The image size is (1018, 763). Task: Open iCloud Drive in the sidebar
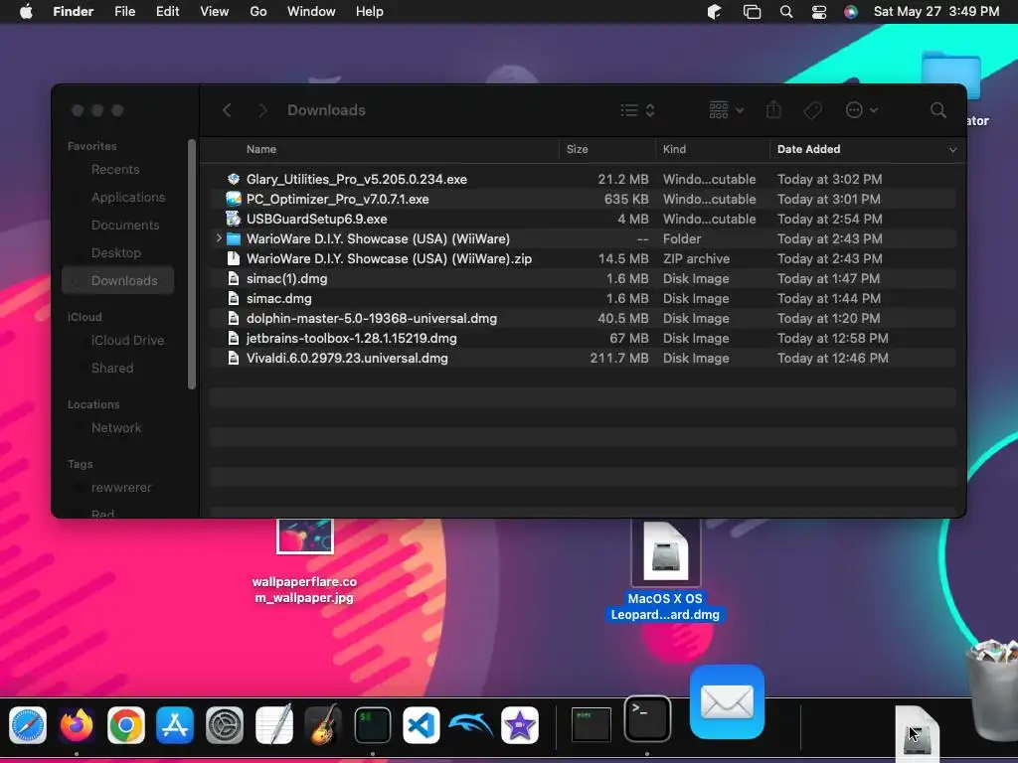127,340
